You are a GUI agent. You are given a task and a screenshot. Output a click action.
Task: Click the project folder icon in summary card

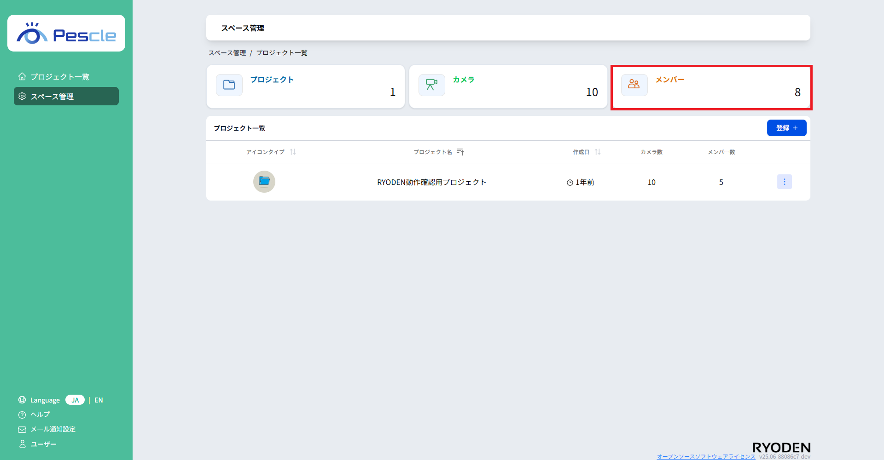(x=229, y=85)
